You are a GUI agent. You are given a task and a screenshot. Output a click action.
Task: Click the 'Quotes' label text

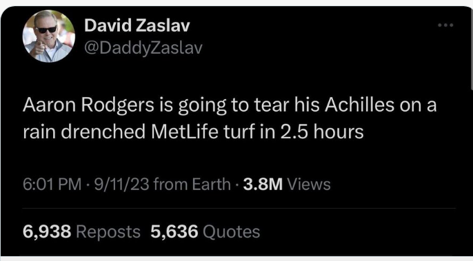click(x=232, y=232)
